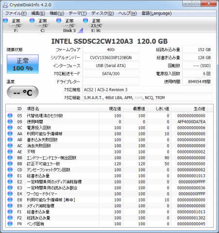
Task: Select the attribute name ベンダ固有
Action: tap(35, 224)
